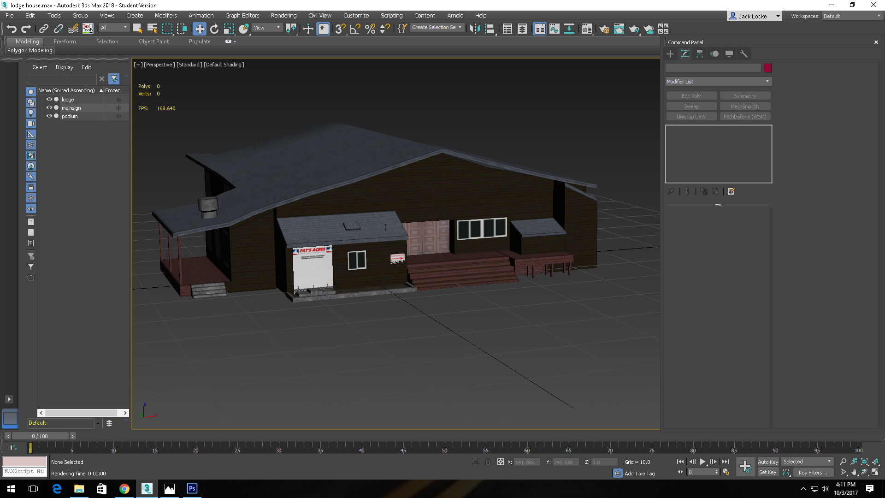Toggle the Angle Snap tool
The image size is (885, 498).
pyautogui.click(x=355, y=29)
